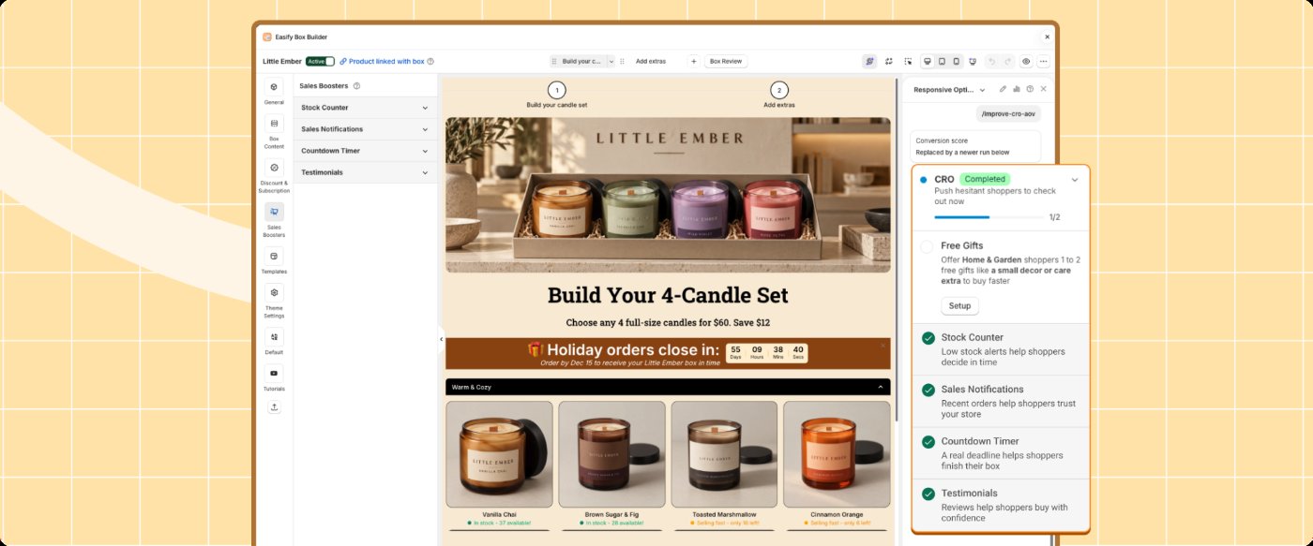Open the Tutorials video section
Screen dimensions: 1313x546
click(x=274, y=377)
